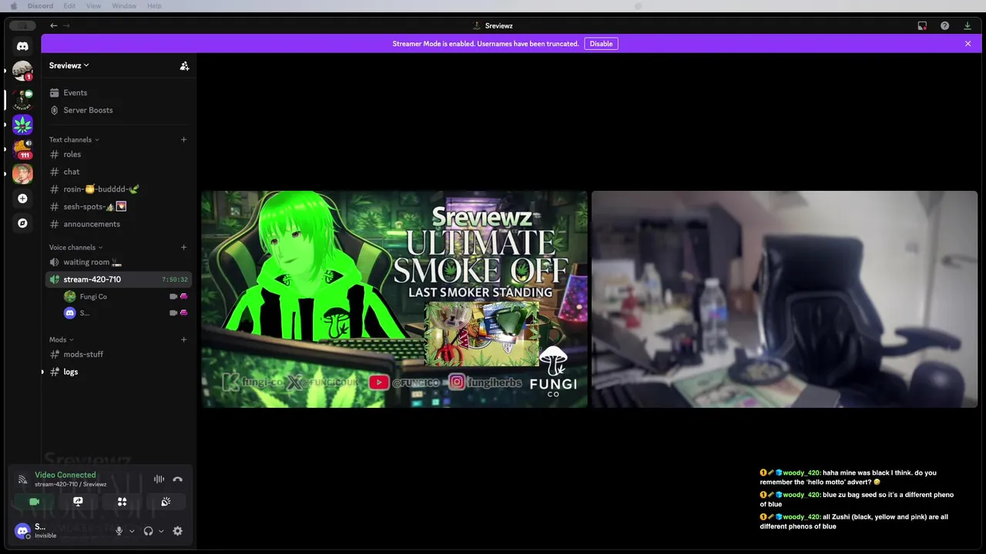
Task: Click the YouTube icon in stream overlay
Action: tap(378, 382)
